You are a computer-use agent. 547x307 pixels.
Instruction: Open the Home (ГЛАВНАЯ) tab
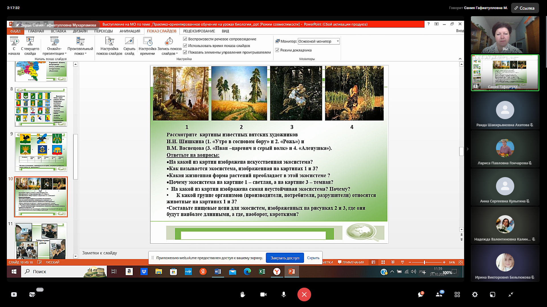36,31
